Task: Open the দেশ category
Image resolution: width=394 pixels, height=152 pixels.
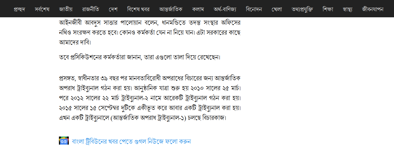Action: coord(113,9)
